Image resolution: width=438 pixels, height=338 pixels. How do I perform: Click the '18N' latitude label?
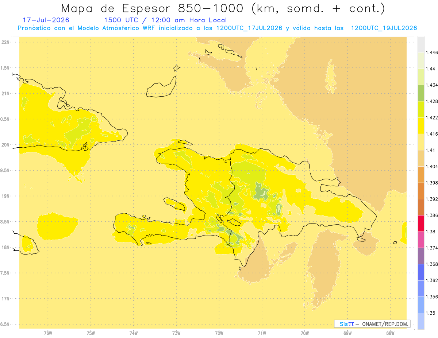[5, 248]
